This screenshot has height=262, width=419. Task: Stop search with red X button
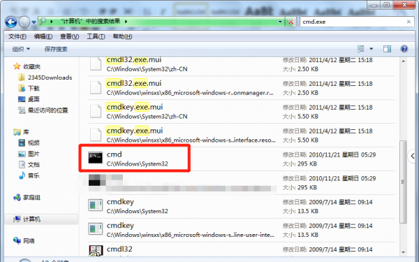click(x=291, y=22)
